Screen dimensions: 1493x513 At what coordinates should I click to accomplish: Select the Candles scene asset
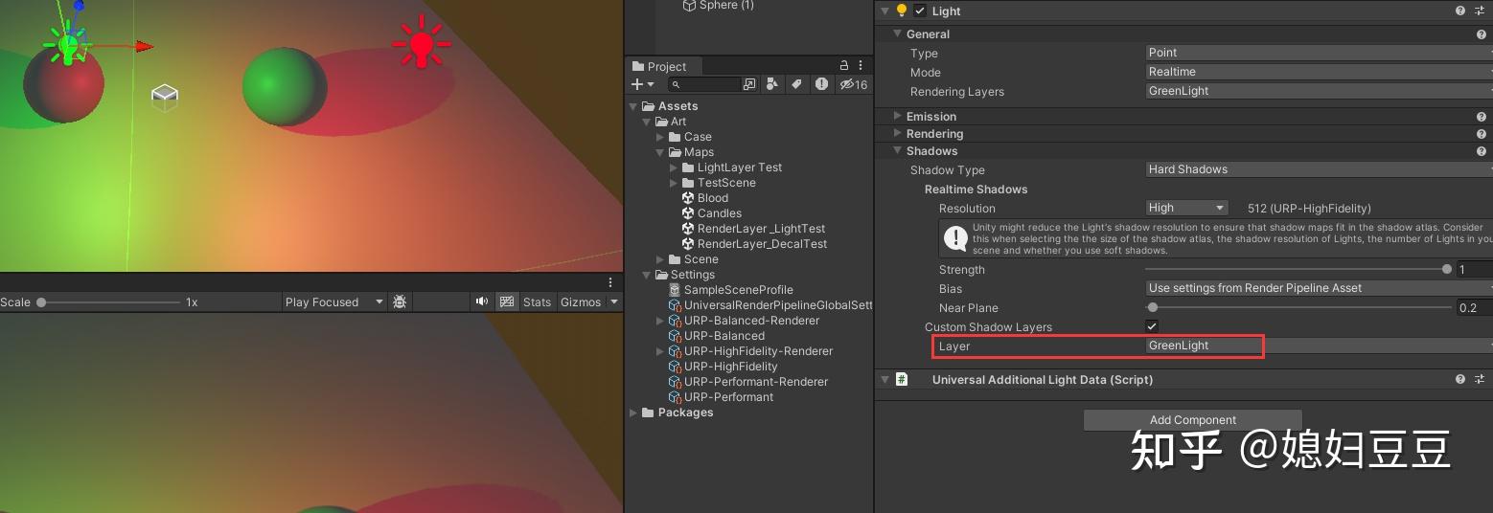coord(711,213)
